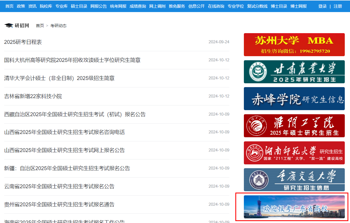The height and width of the screenshot is (223, 350).
Task: Go to 硕士目录 in navigation bar
Action: tap(79, 6)
